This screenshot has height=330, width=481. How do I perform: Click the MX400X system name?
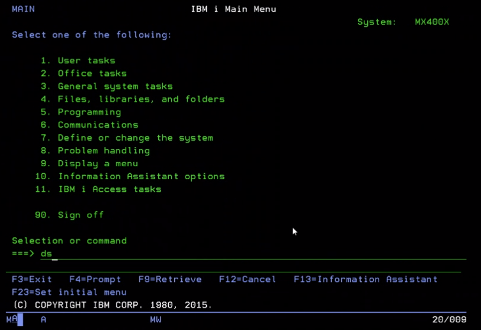pos(432,22)
